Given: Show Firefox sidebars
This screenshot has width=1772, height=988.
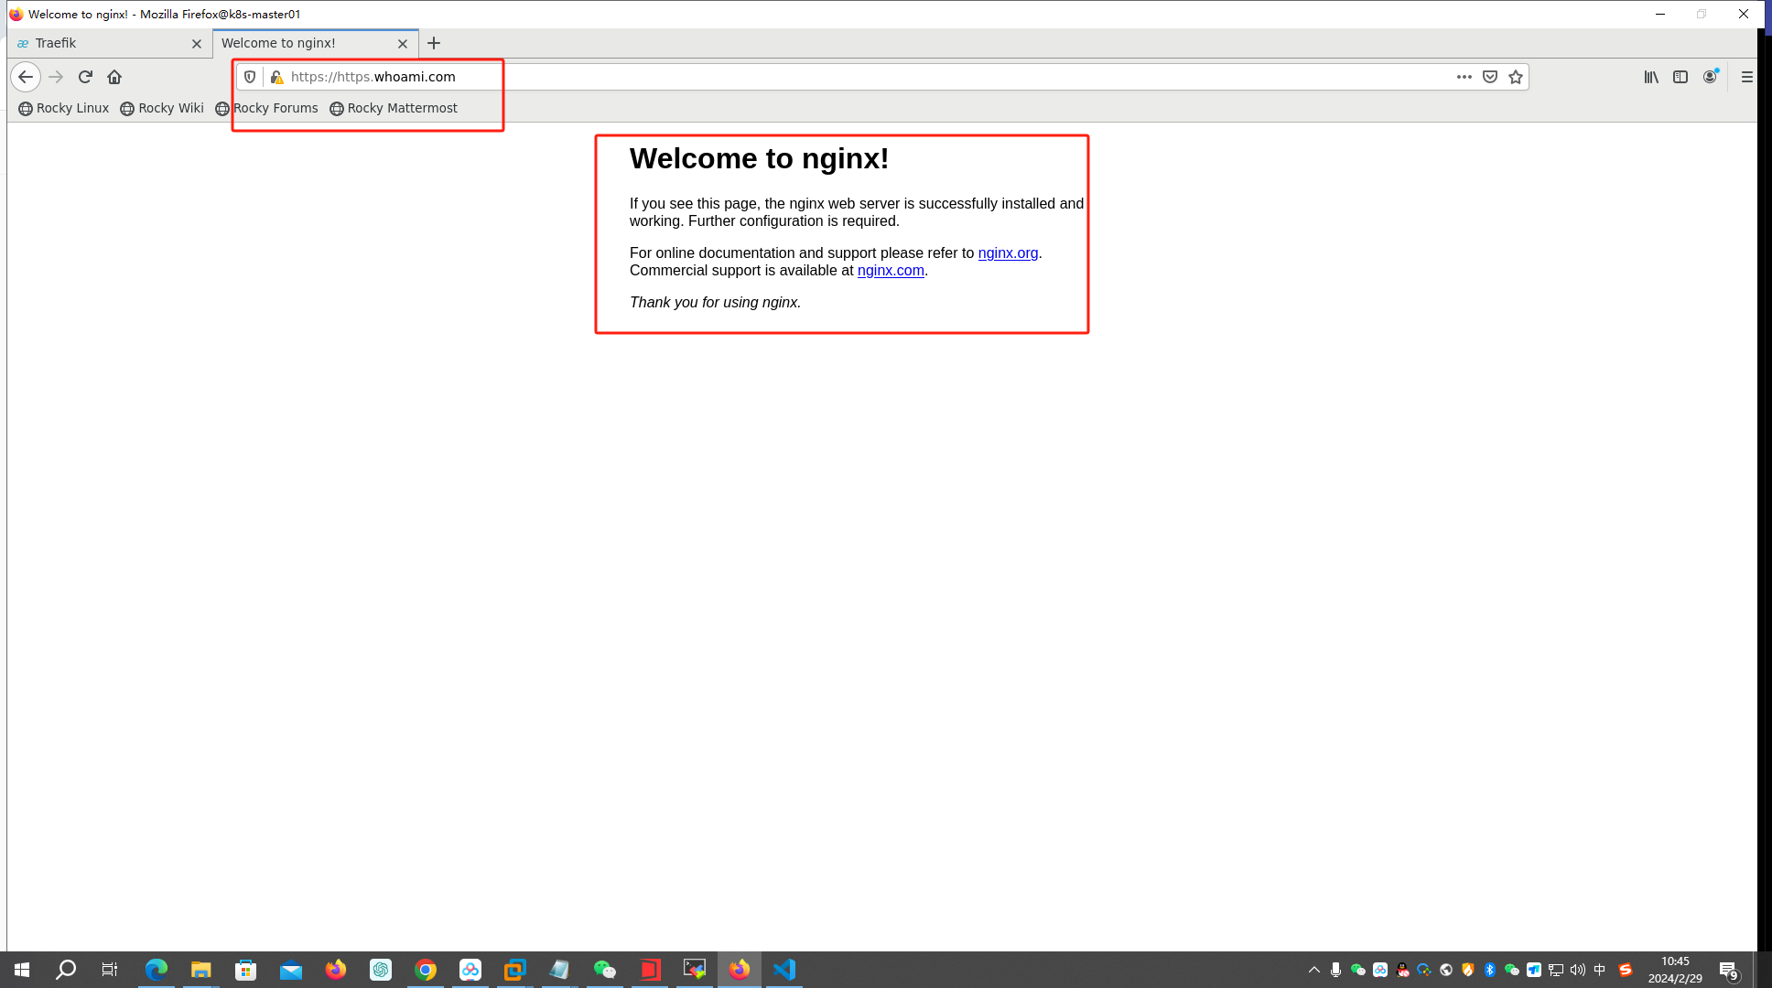Looking at the screenshot, I should click(x=1680, y=77).
